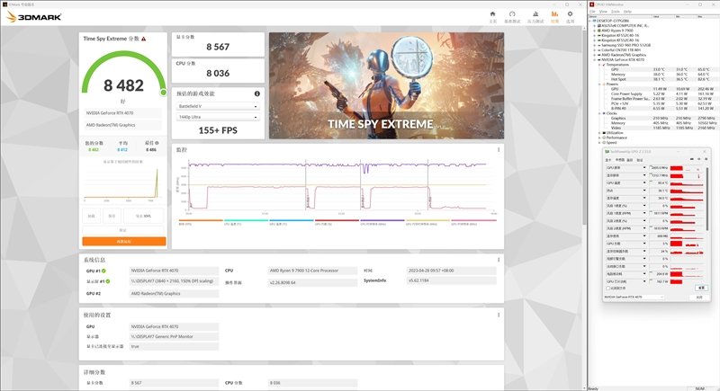This screenshot has height=391, width=720.
Task: Click the AMD Ryzen 9 7900 12-Core Processor field
Action: coord(312,271)
